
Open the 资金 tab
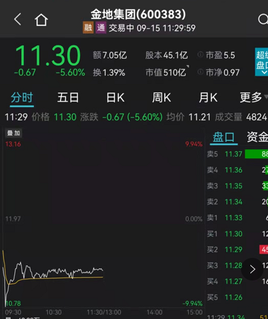click(x=257, y=137)
